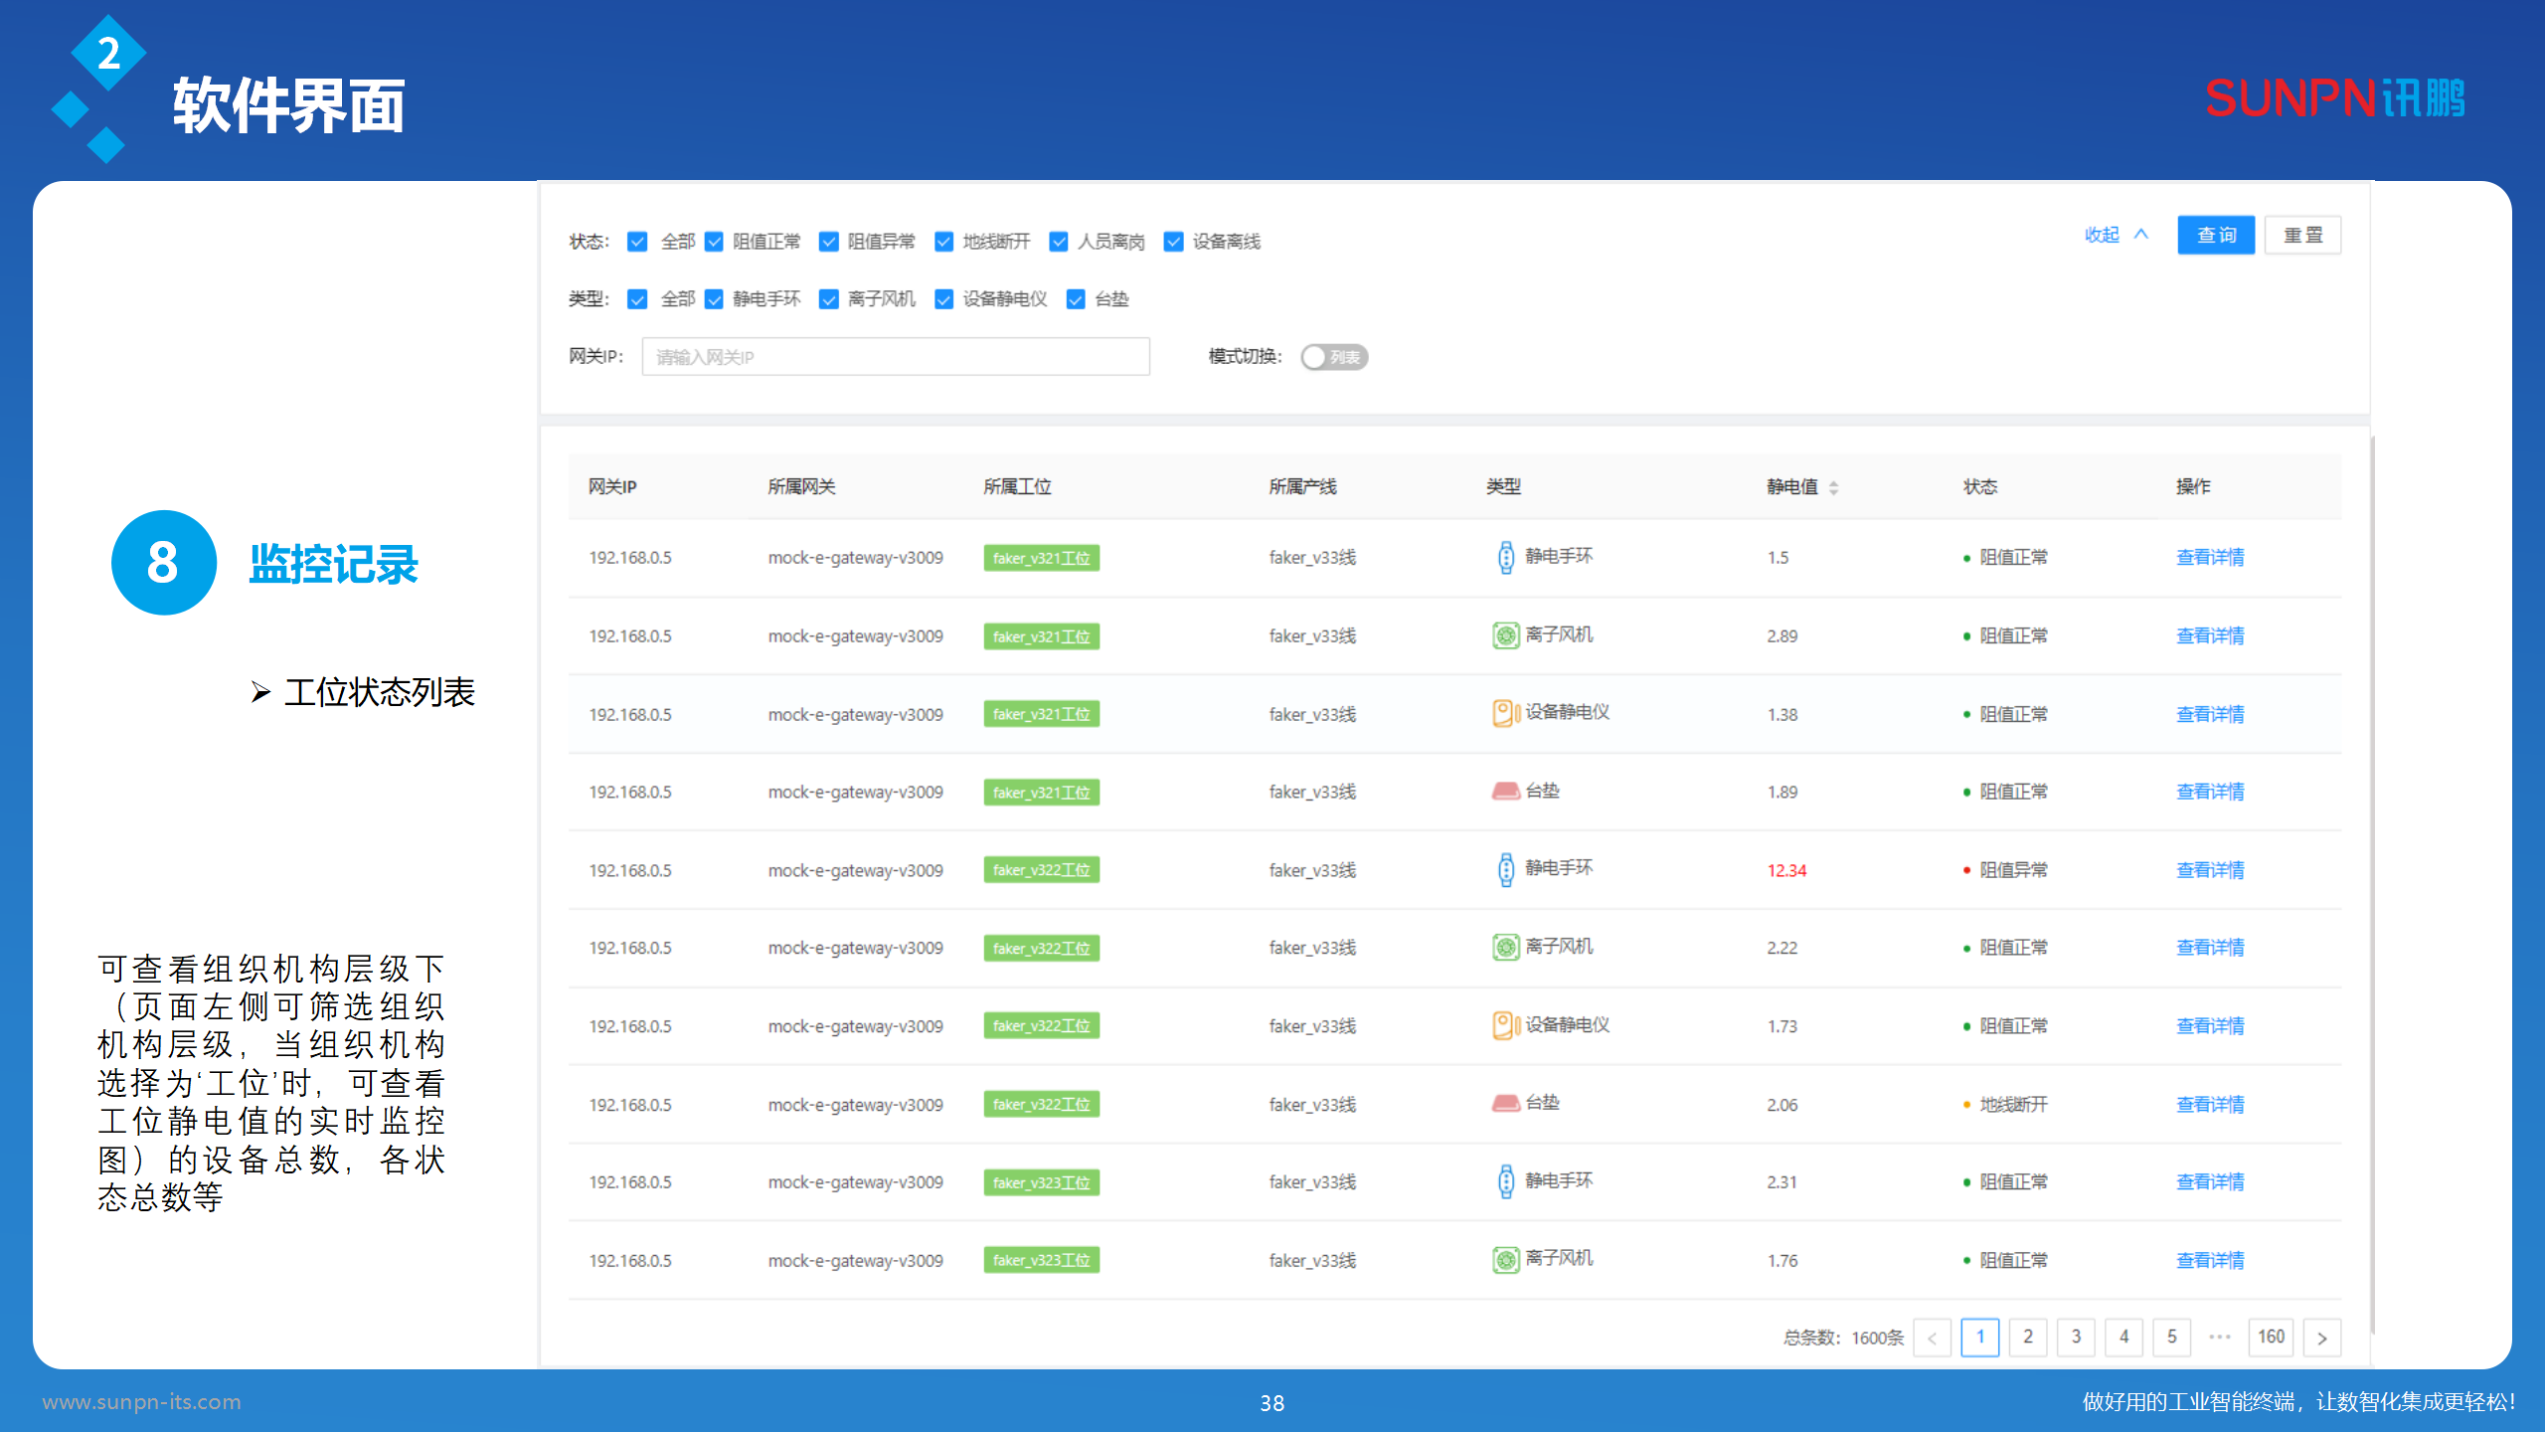This screenshot has width=2545, height=1432.
Task: Open page 3 in the pagination
Action: 2076,1338
